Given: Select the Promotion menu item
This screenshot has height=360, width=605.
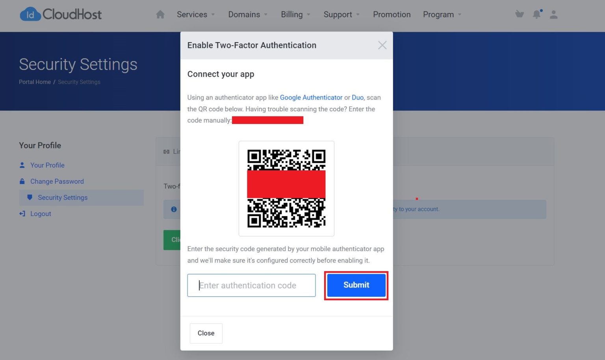Looking at the screenshot, I should pos(392,15).
